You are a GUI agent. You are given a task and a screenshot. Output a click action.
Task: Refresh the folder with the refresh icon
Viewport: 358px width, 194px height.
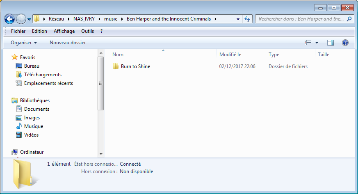pyautogui.click(x=247, y=19)
